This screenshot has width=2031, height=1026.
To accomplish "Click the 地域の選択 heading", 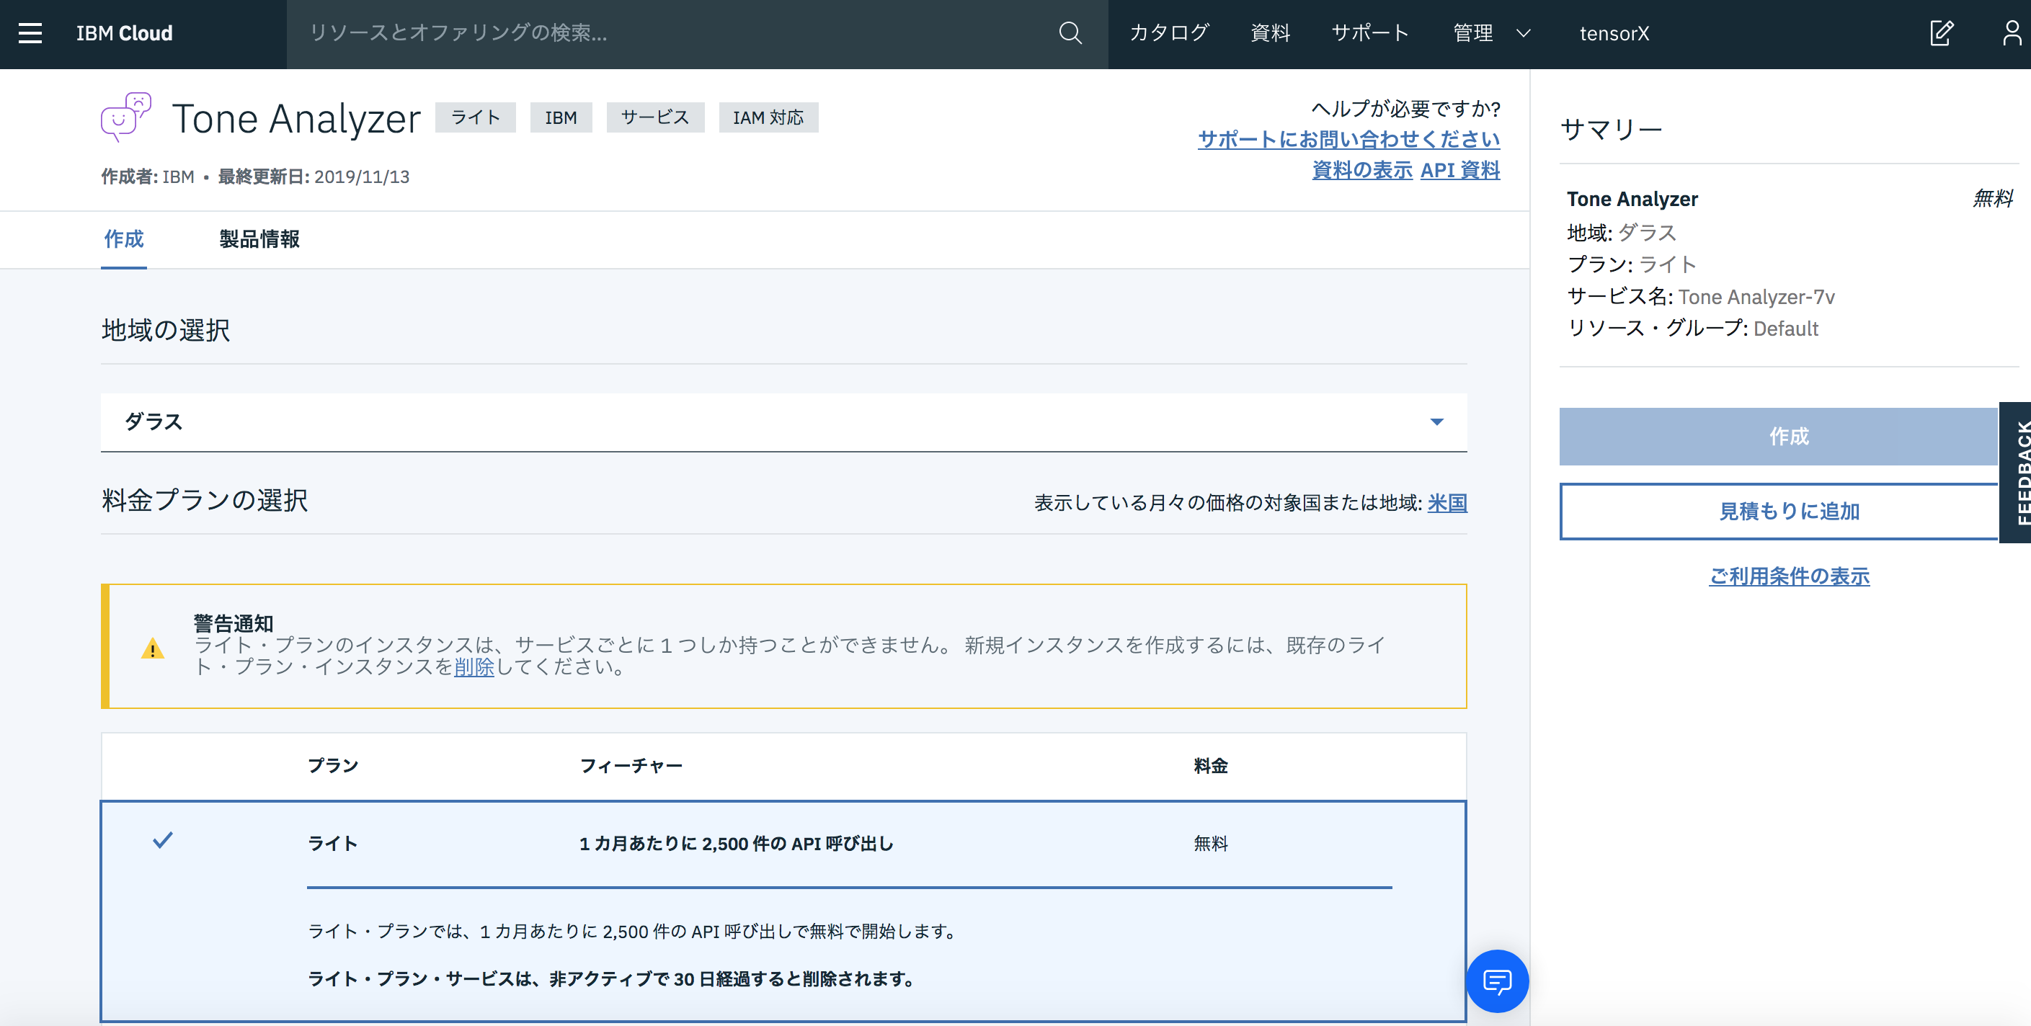I will (166, 330).
